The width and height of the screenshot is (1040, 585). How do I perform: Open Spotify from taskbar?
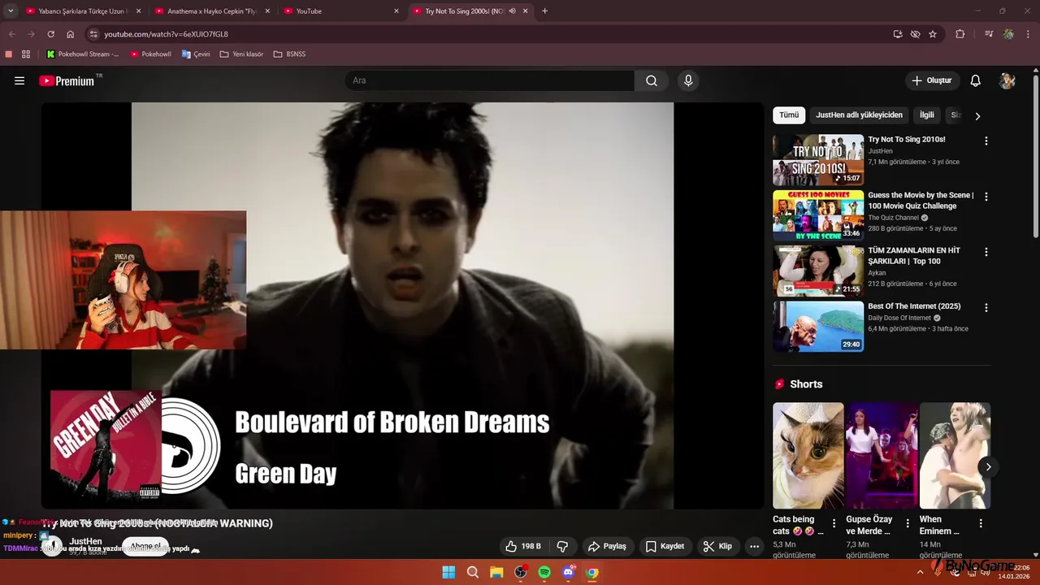(544, 572)
